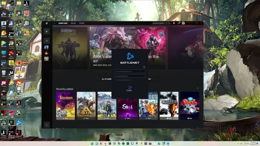Open RSI Launcher desktop shortcut
This screenshot has height=146, width=260.
coord(4,64)
